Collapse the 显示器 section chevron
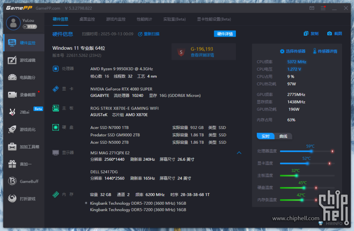Viewport: 354px width, 231px height. click(x=239, y=153)
